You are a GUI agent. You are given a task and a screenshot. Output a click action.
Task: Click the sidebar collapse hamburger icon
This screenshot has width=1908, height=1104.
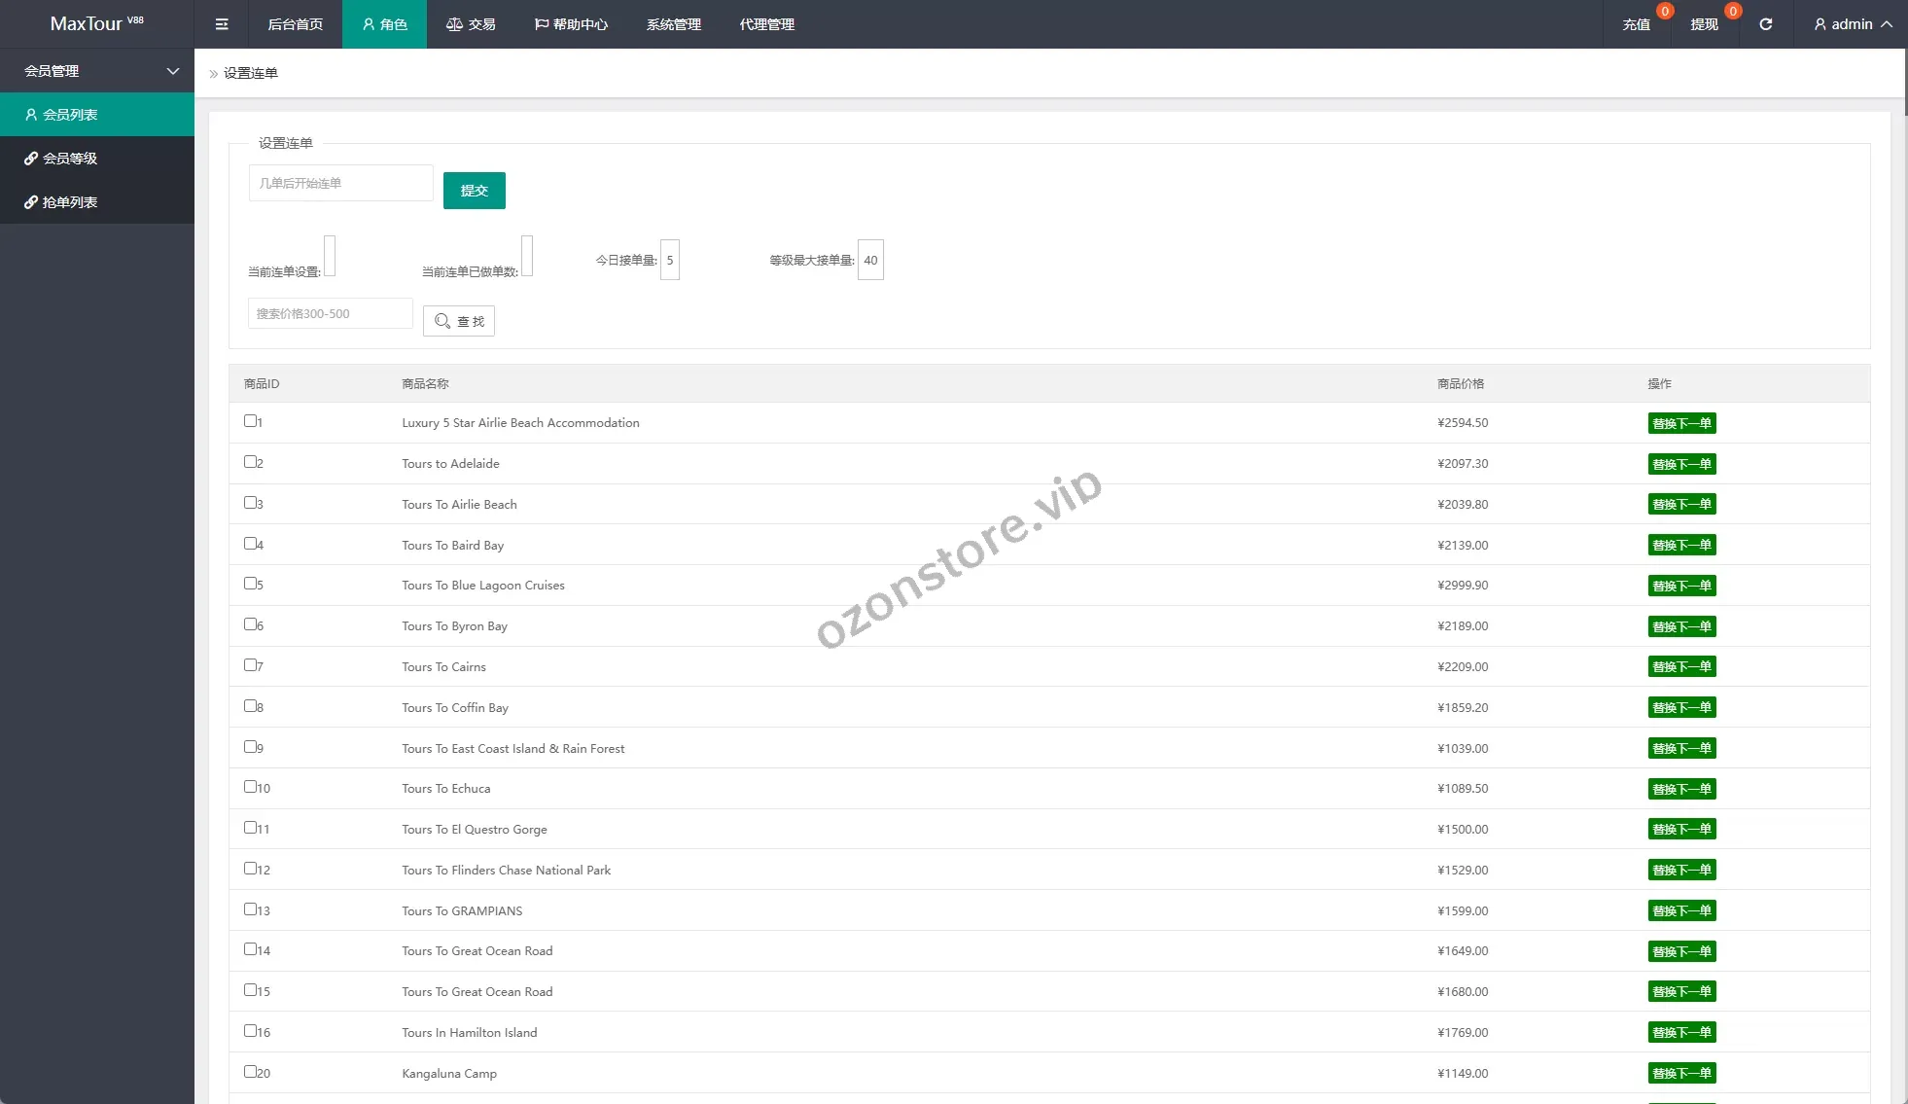222,24
